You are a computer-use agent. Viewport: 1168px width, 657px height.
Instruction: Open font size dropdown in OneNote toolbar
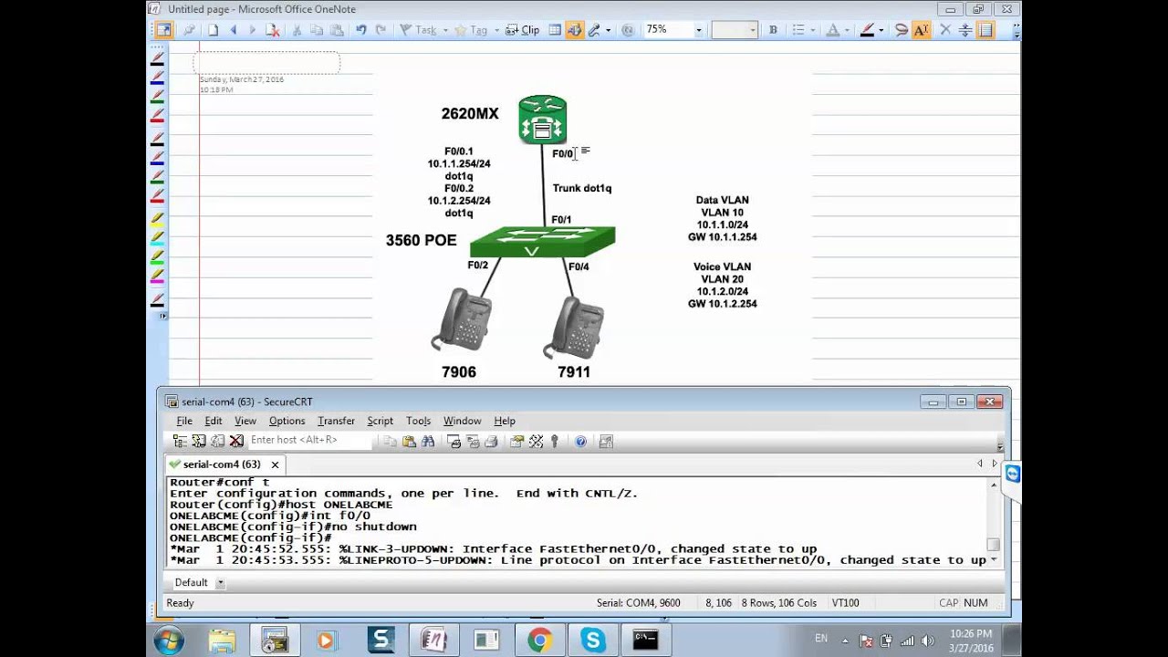point(753,30)
